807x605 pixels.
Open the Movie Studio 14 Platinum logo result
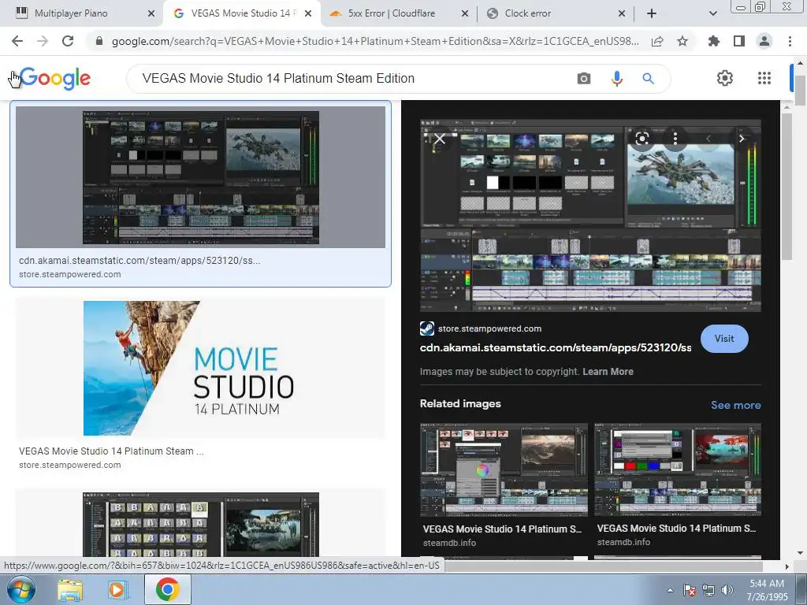pyautogui.click(x=200, y=368)
